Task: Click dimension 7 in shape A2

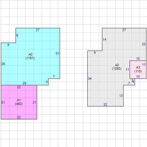Action: coord(129,83)
